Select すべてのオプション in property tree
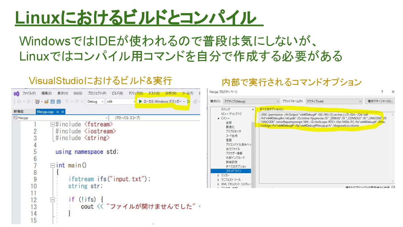This screenshot has width=403, height=227. click(236, 166)
